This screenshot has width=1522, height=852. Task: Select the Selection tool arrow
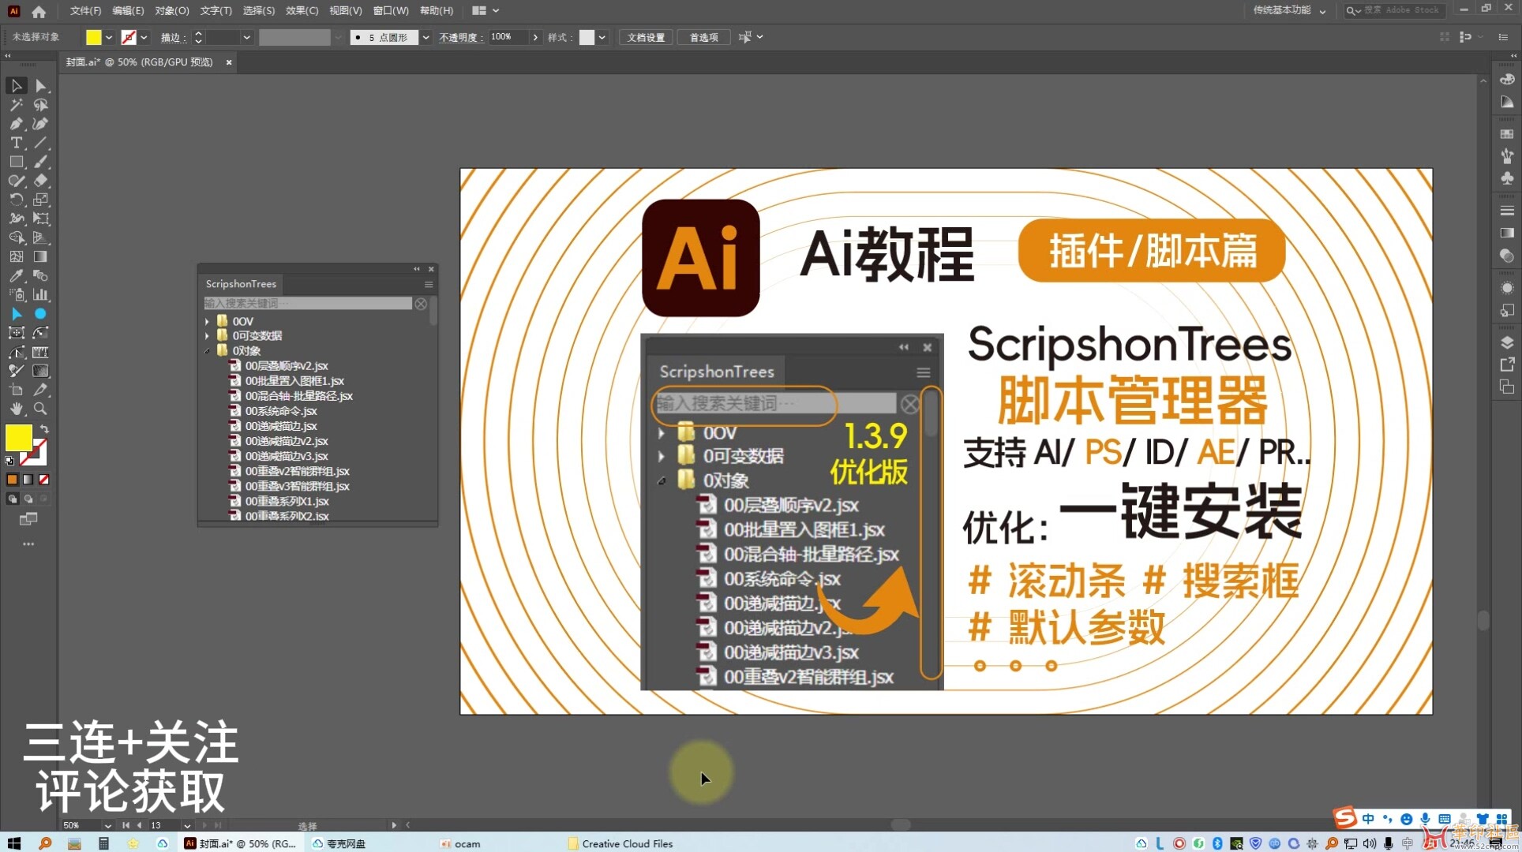(x=16, y=85)
